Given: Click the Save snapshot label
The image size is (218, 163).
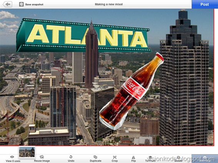Looking at the screenshot, I should coord(34,5).
